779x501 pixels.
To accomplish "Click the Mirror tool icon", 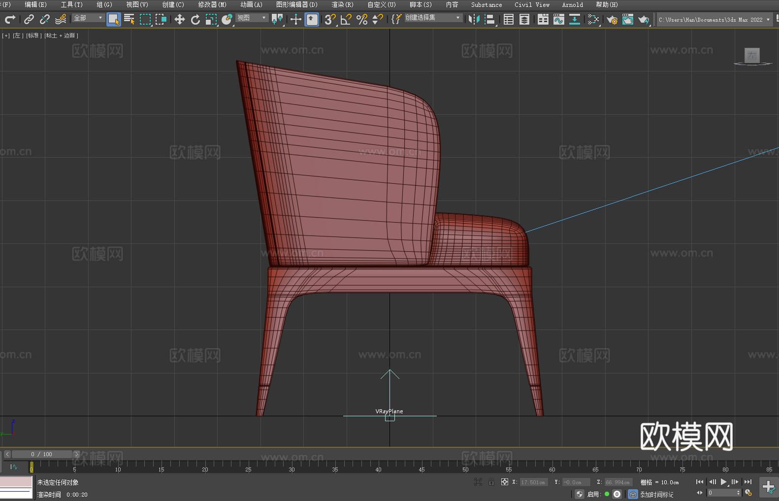I will pyautogui.click(x=474, y=19).
